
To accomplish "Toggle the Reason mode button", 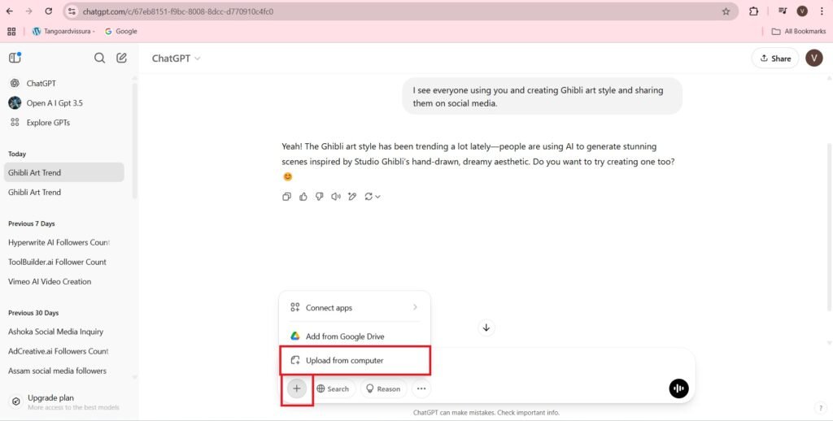I will point(384,388).
